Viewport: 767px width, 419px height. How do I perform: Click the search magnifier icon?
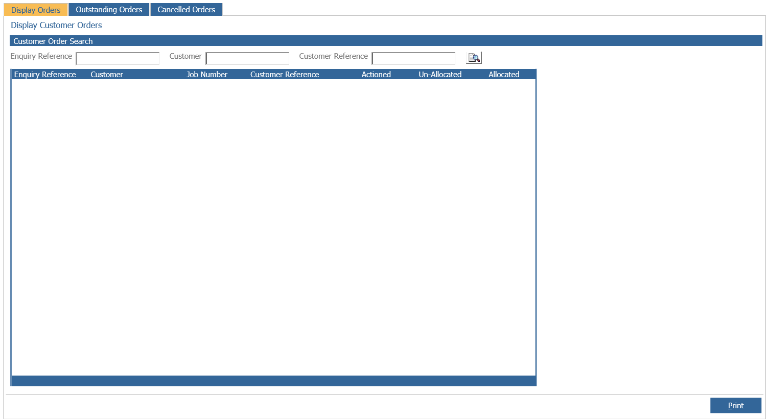[x=474, y=58]
